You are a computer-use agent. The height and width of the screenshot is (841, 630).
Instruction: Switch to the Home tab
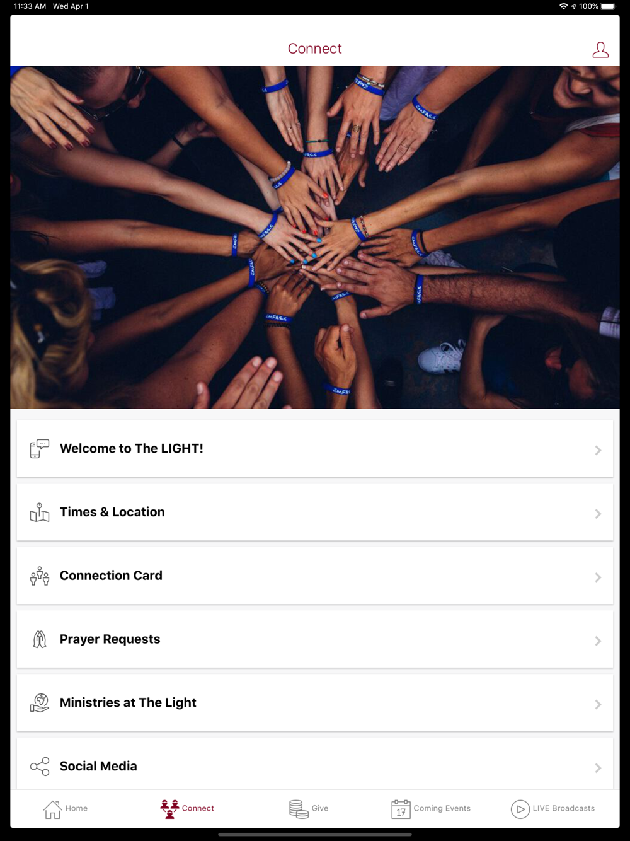66,809
